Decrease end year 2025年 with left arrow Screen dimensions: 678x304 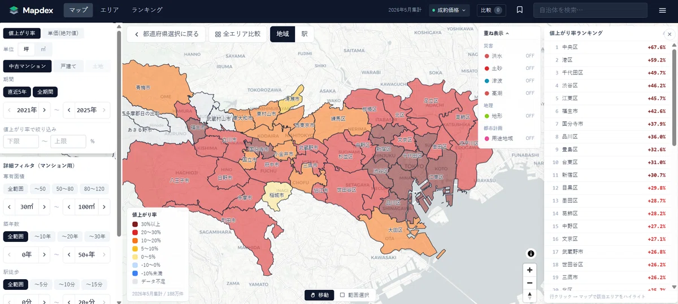pyautogui.click(x=69, y=110)
